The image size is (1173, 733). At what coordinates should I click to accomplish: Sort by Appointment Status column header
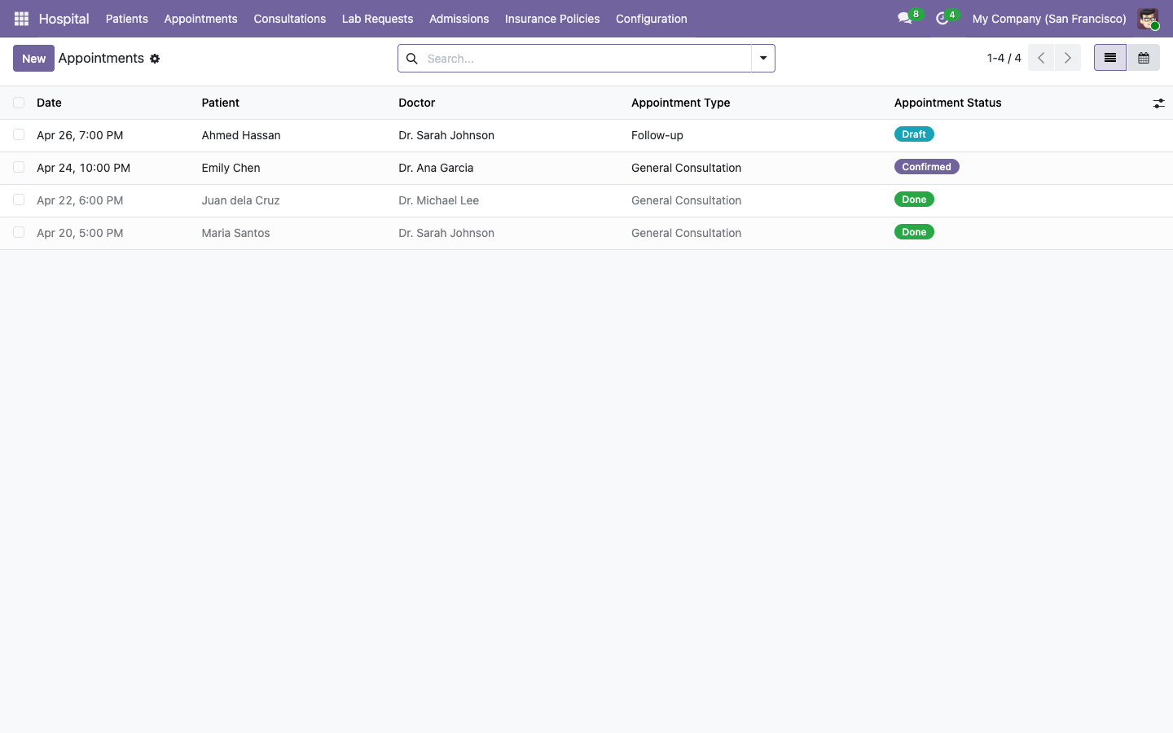(947, 103)
